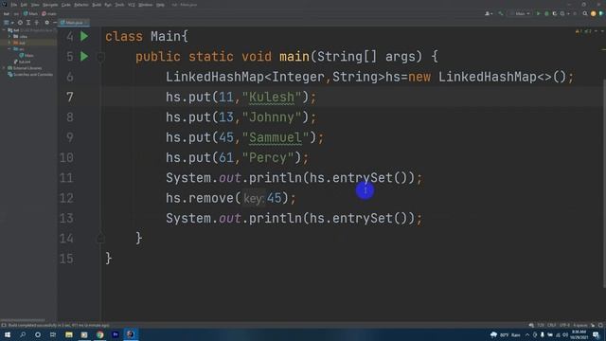This screenshot has height=341, width=606.
Task: Click Windows taskbar search icon
Action: point(23,334)
